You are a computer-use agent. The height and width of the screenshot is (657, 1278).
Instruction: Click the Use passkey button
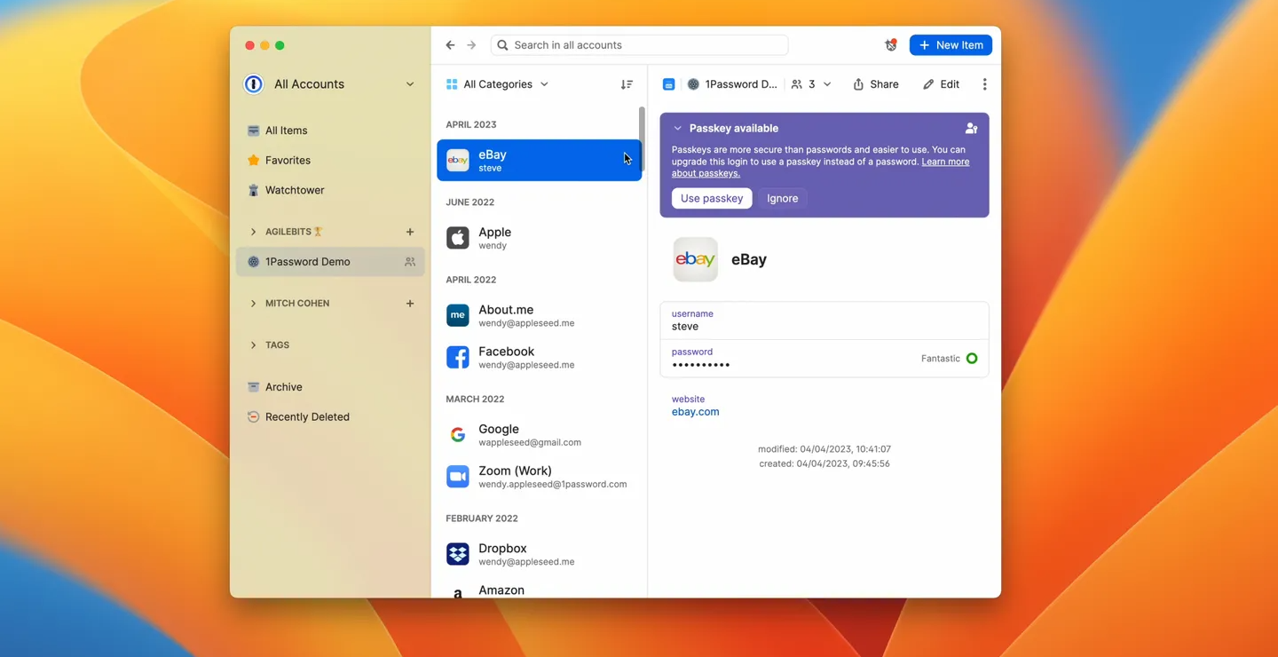click(712, 199)
